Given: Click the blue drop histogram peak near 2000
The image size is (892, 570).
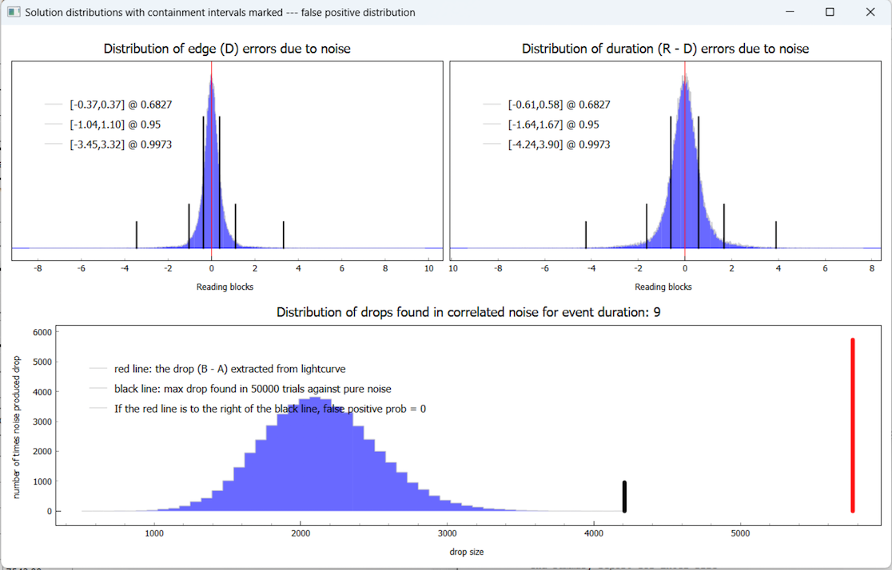Looking at the screenshot, I should click(x=317, y=454).
